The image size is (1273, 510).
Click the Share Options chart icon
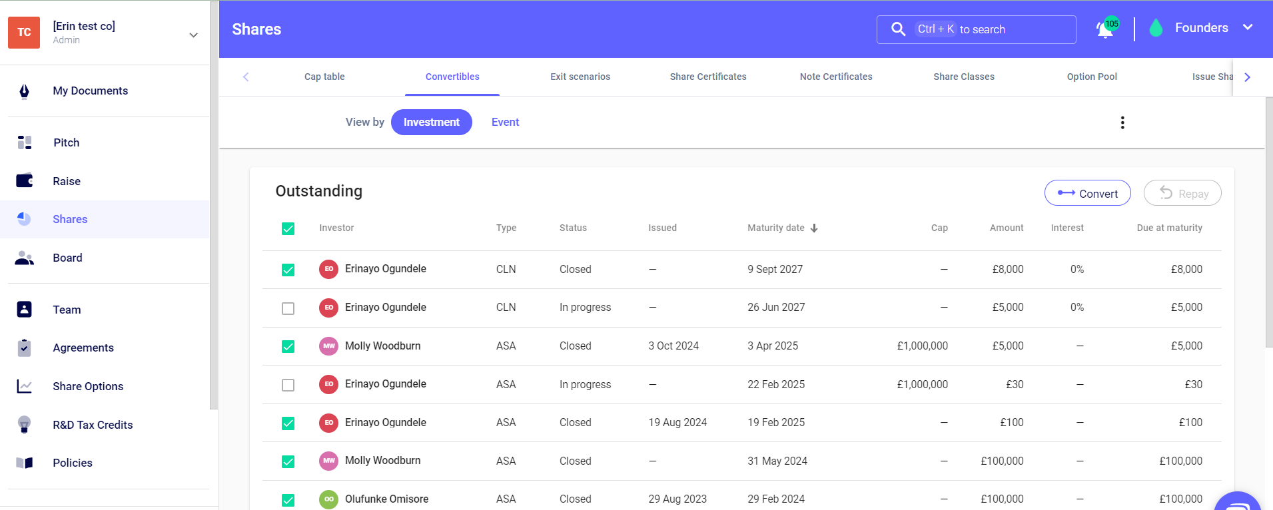(25, 386)
